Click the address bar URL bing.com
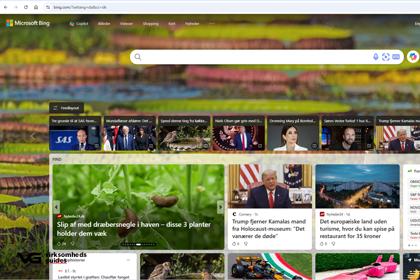This screenshot has height=280, width=420. click(80, 7)
